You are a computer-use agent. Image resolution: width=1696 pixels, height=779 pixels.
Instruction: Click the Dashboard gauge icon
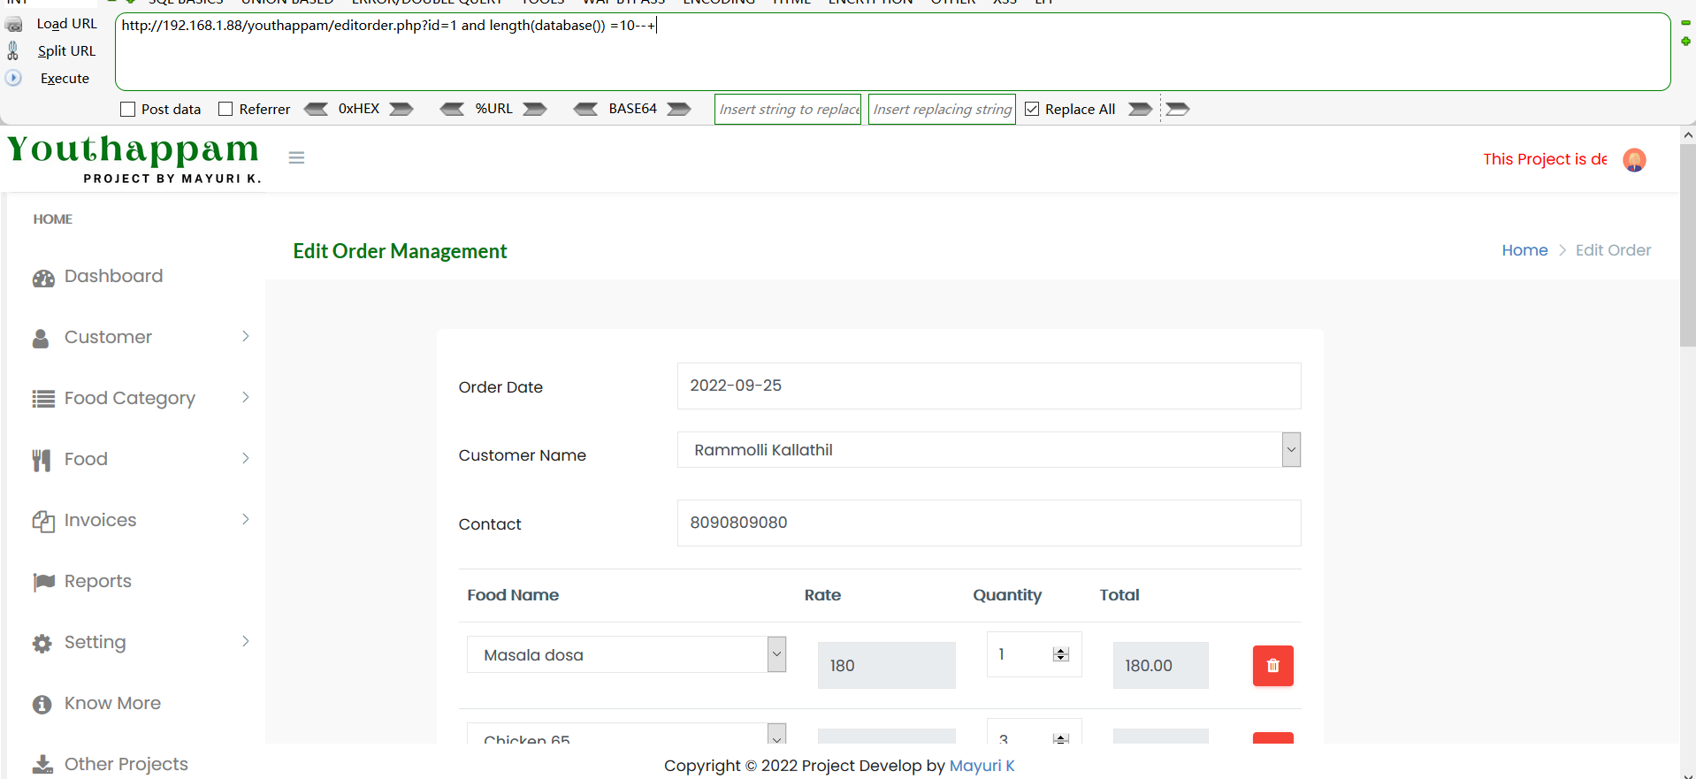(43, 279)
